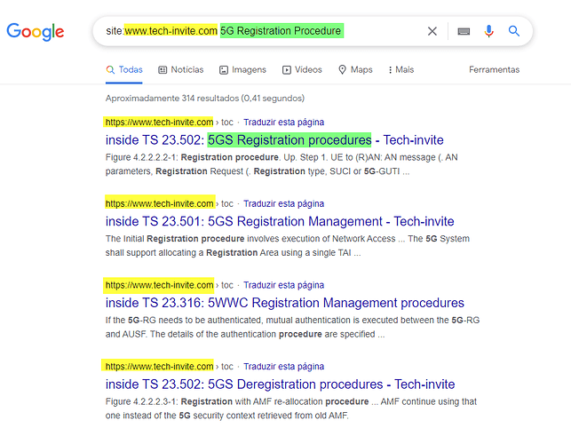
Task: Switch to the Vídeos tab
Action: pyautogui.click(x=302, y=69)
